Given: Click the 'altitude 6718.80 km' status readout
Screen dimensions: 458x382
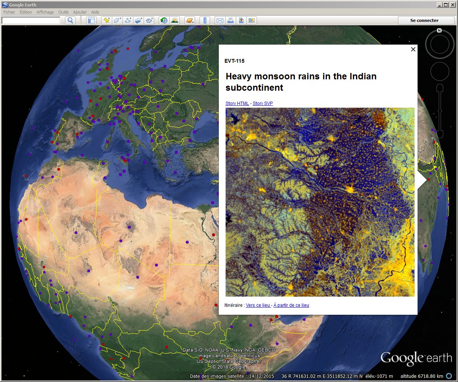Looking at the screenshot, I should click(x=422, y=376).
